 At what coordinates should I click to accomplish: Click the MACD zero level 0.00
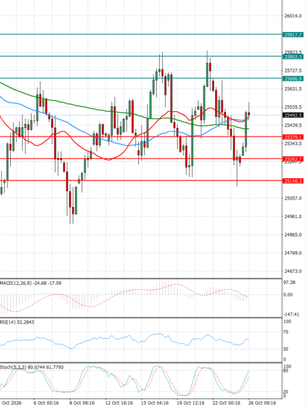pyautogui.click(x=288, y=295)
